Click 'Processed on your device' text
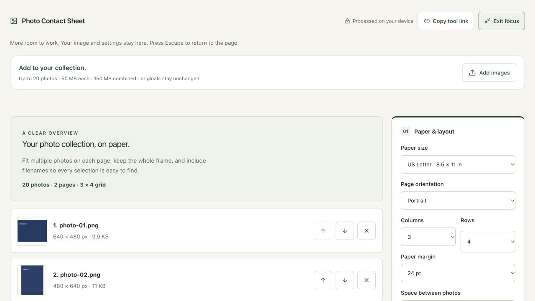 tap(383, 21)
